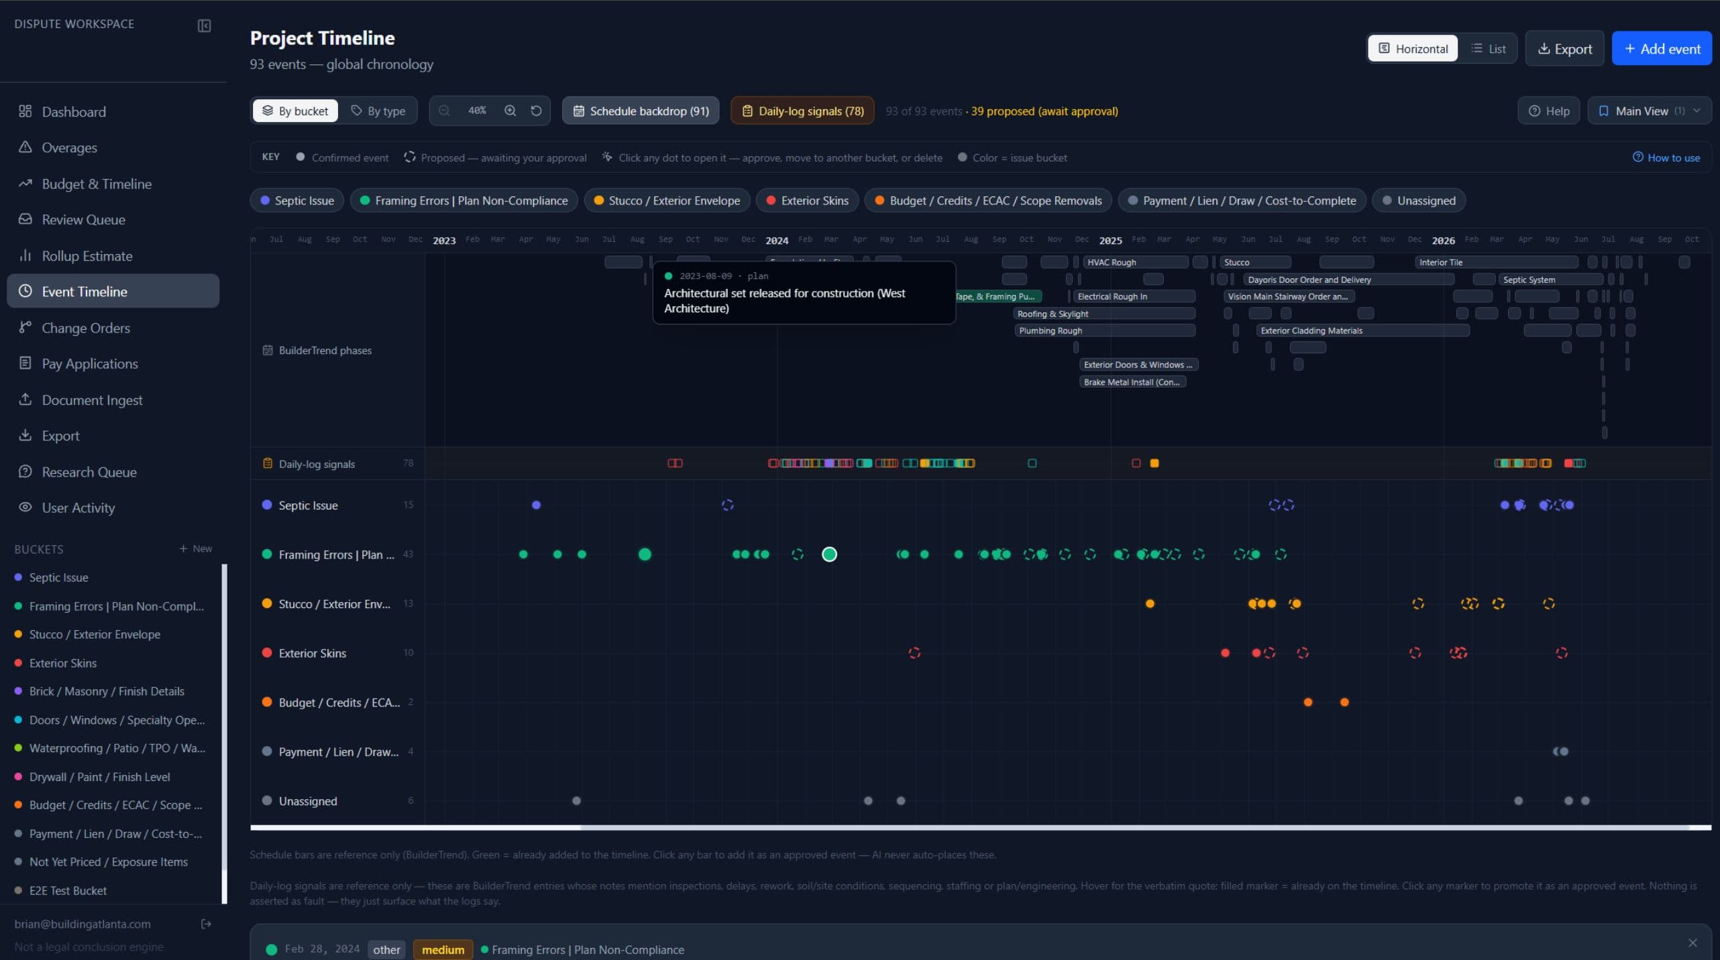
Task: Open the Help button
Action: (x=1548, y=111)
